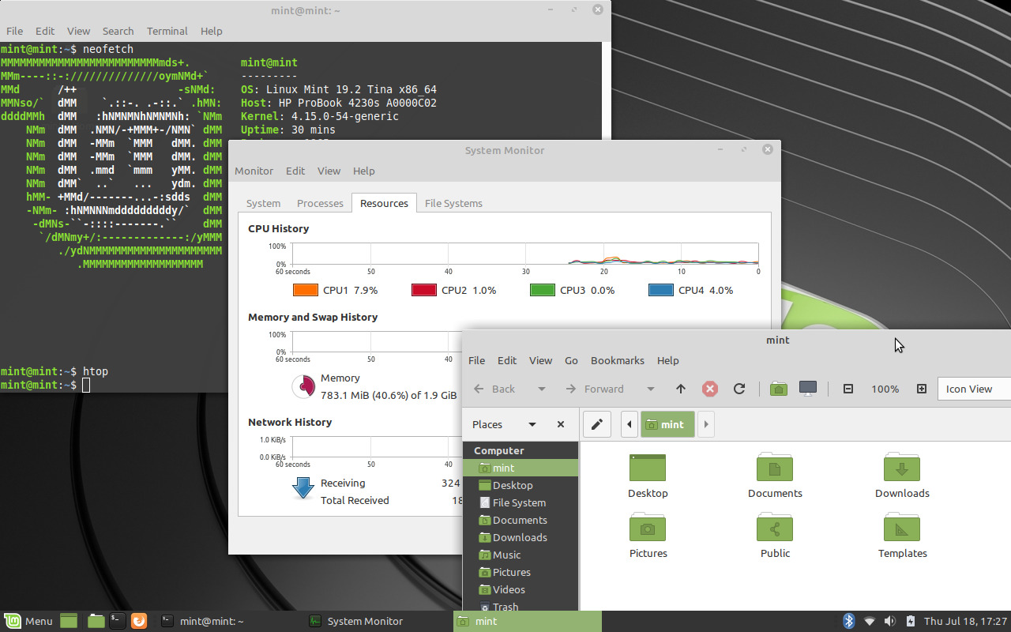Change the CPU2 red color swatch
This screenshot has width=1011, height=632.
pyautogui.click(x=424, y=290)
